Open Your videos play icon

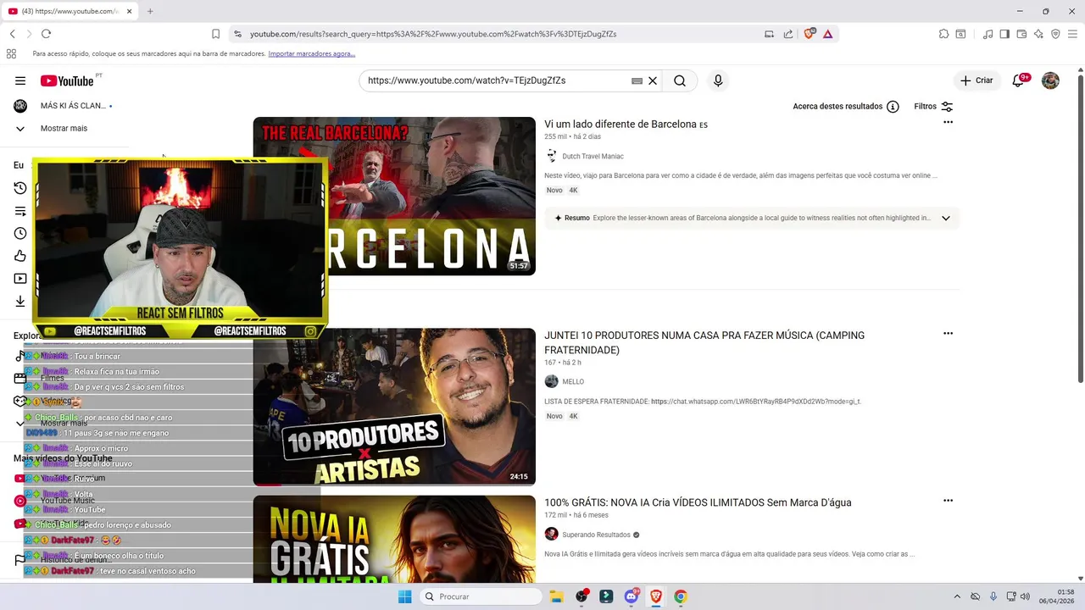20,279
